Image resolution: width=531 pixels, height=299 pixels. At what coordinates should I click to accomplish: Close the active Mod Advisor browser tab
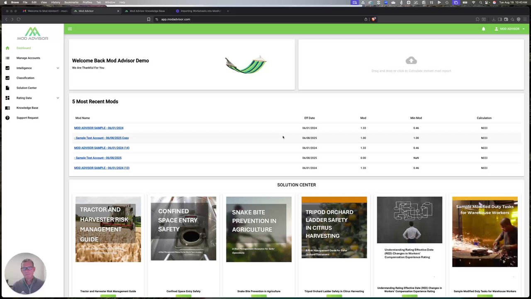pos(118,11)
